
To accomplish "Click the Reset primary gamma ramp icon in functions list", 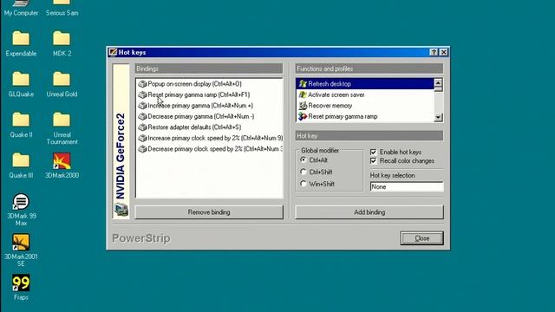I will tap(303, 116).
